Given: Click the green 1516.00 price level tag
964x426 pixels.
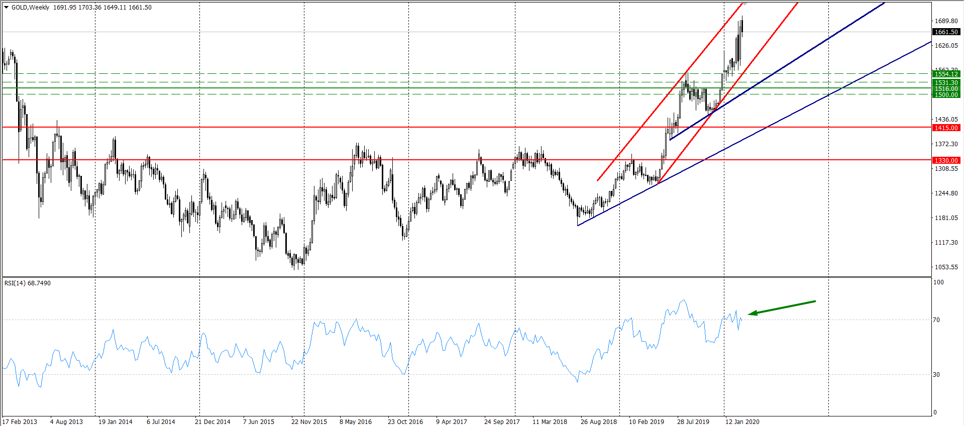Looking at the screenshot, I should click(x=946, y=89).
